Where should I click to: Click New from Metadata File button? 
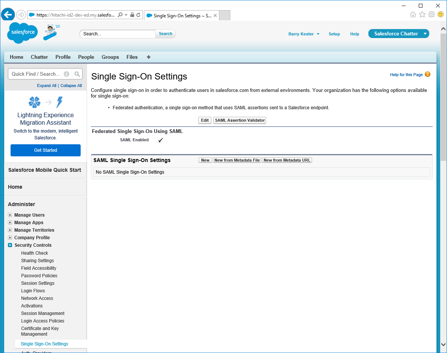pyautogui.click(x=237, y=160)
